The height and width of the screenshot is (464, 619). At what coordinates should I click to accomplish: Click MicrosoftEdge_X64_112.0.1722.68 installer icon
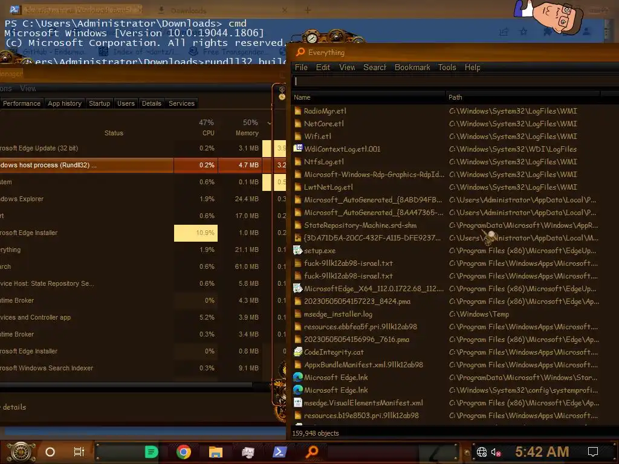297,288
